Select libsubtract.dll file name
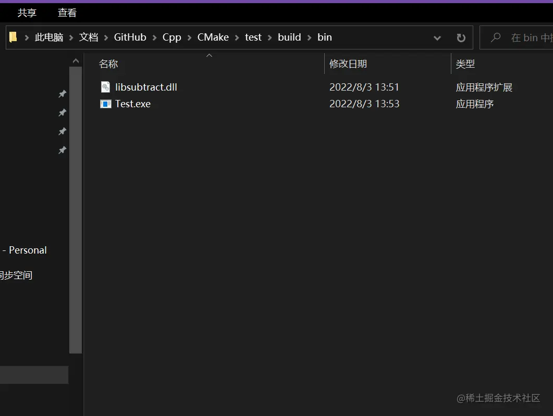This screenshot has width=553, height=416. [146, 87]
